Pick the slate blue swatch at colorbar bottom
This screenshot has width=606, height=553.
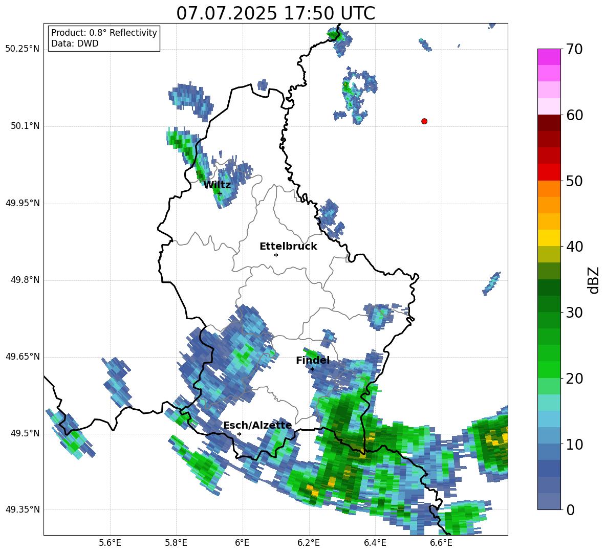(x=549, y=501)
